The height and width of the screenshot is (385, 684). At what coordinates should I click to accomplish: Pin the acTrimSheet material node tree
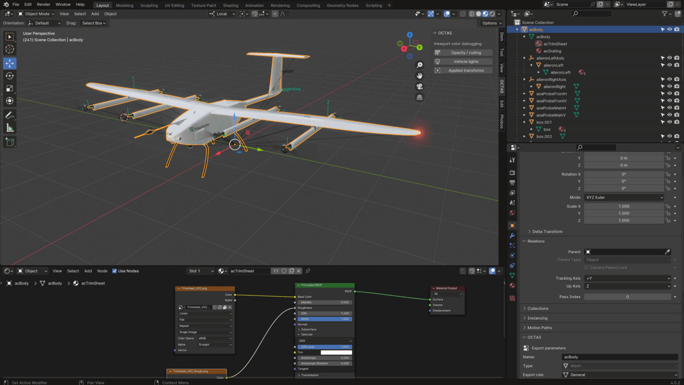[308, 271]
